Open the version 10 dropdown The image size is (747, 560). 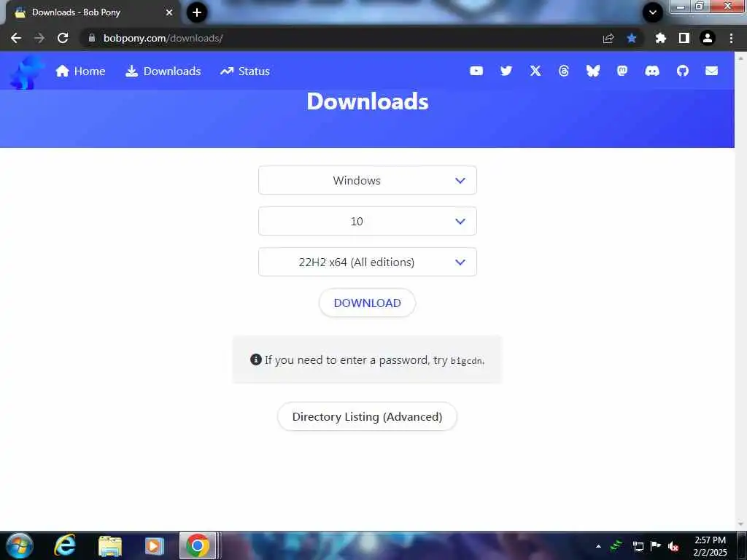point(368,221)
